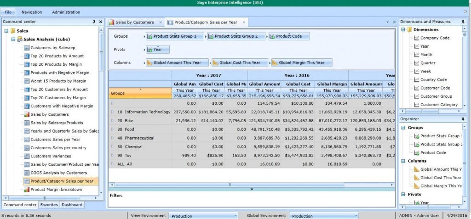Switch to the Favorites tab
The image size is (471, 219).
49,205
